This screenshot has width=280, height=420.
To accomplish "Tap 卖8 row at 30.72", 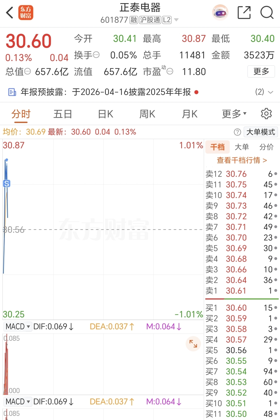I will pos(242,216).
